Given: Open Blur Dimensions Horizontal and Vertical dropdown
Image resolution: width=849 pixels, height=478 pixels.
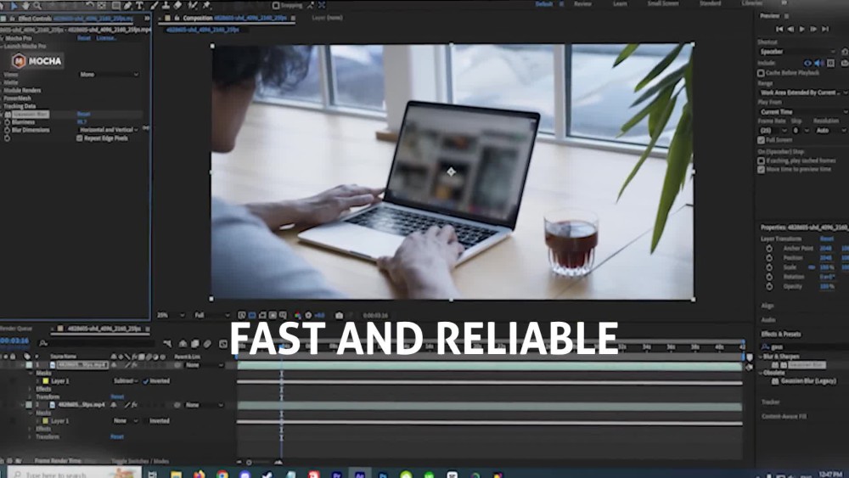Looking at the screenshot, I should (x=109, y=130).
